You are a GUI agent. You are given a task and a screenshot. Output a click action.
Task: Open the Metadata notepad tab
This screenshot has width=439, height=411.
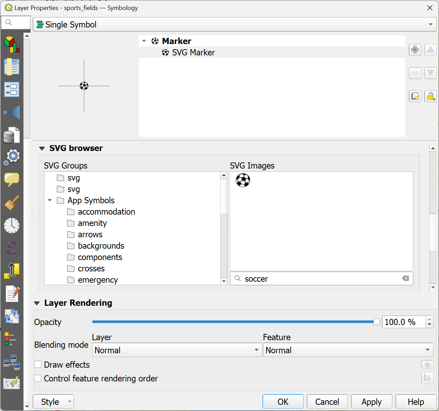(x=12, y=293)
